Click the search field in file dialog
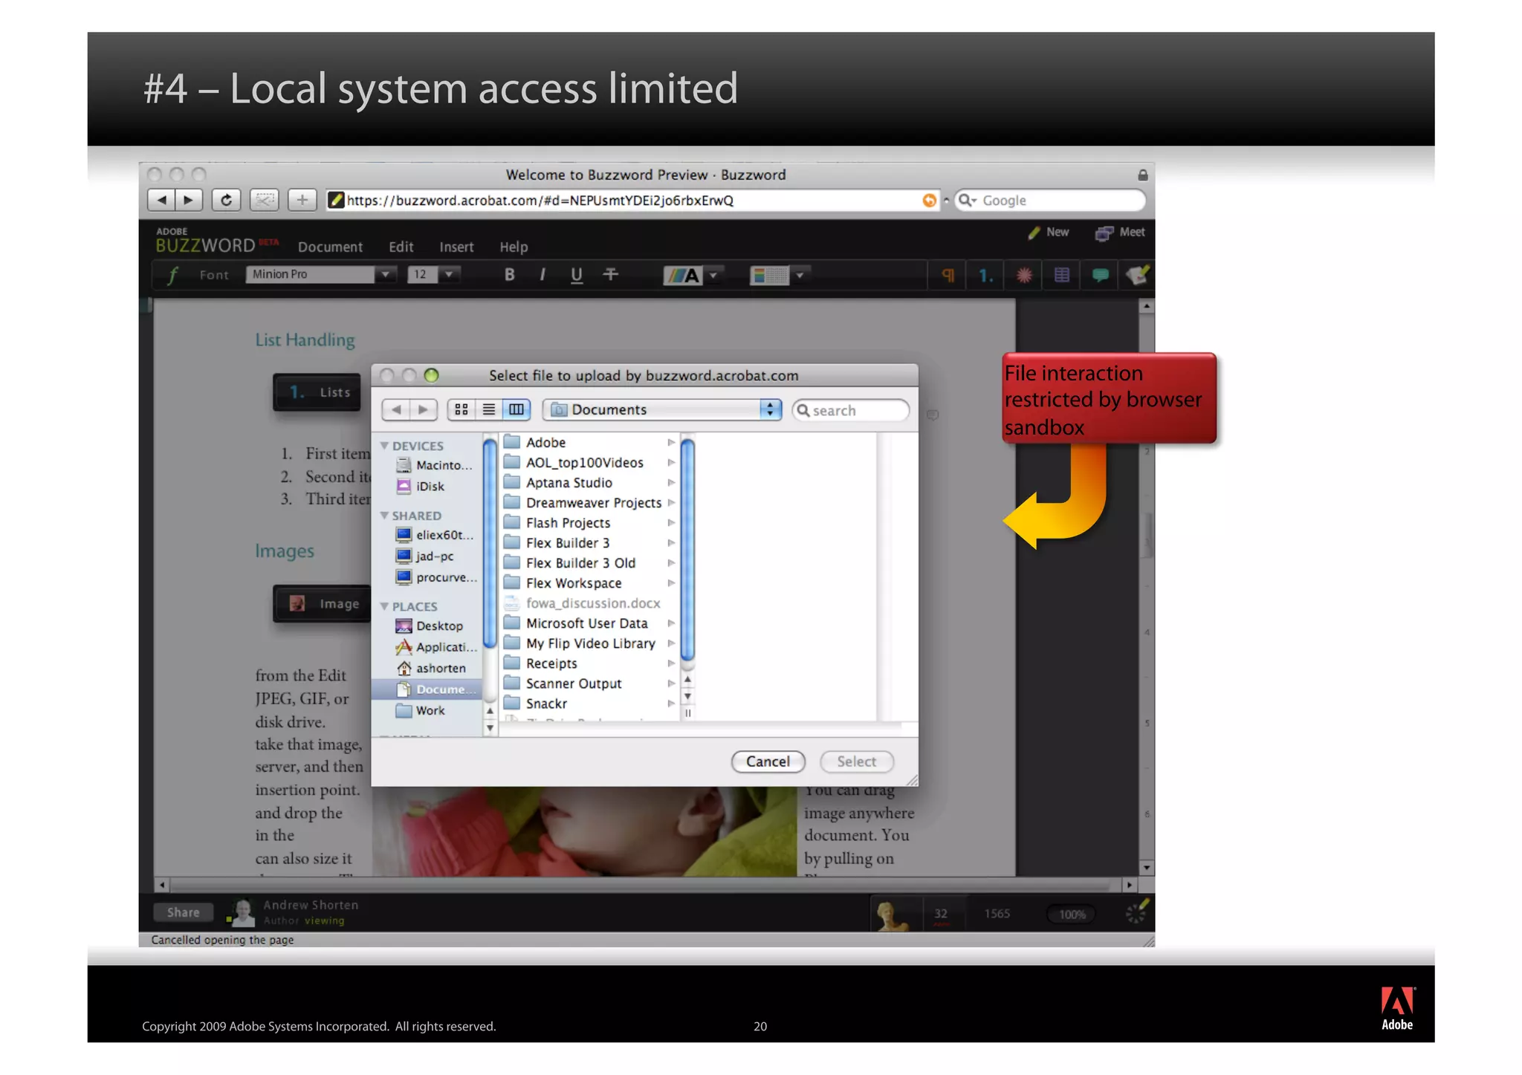 point(851,410)
